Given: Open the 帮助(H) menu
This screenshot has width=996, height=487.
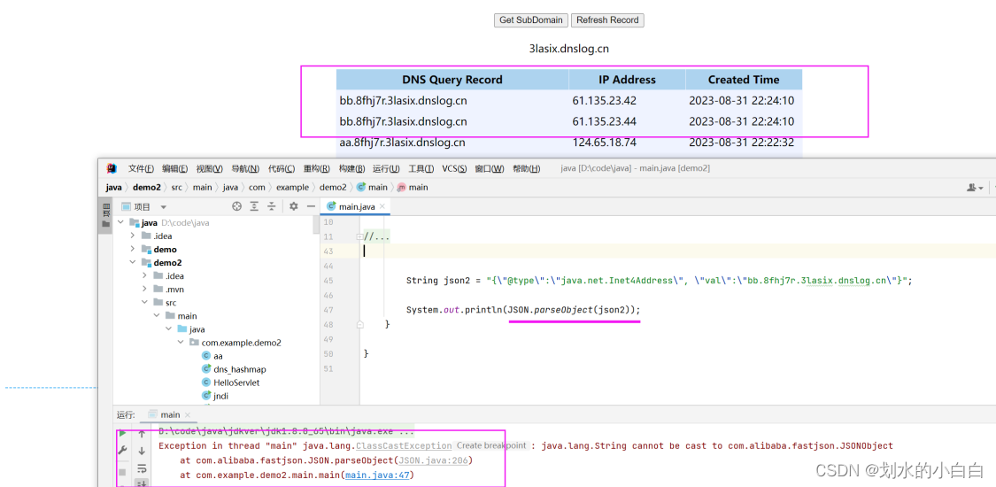Looking at the screenshot, I should (x=526, y=168).
